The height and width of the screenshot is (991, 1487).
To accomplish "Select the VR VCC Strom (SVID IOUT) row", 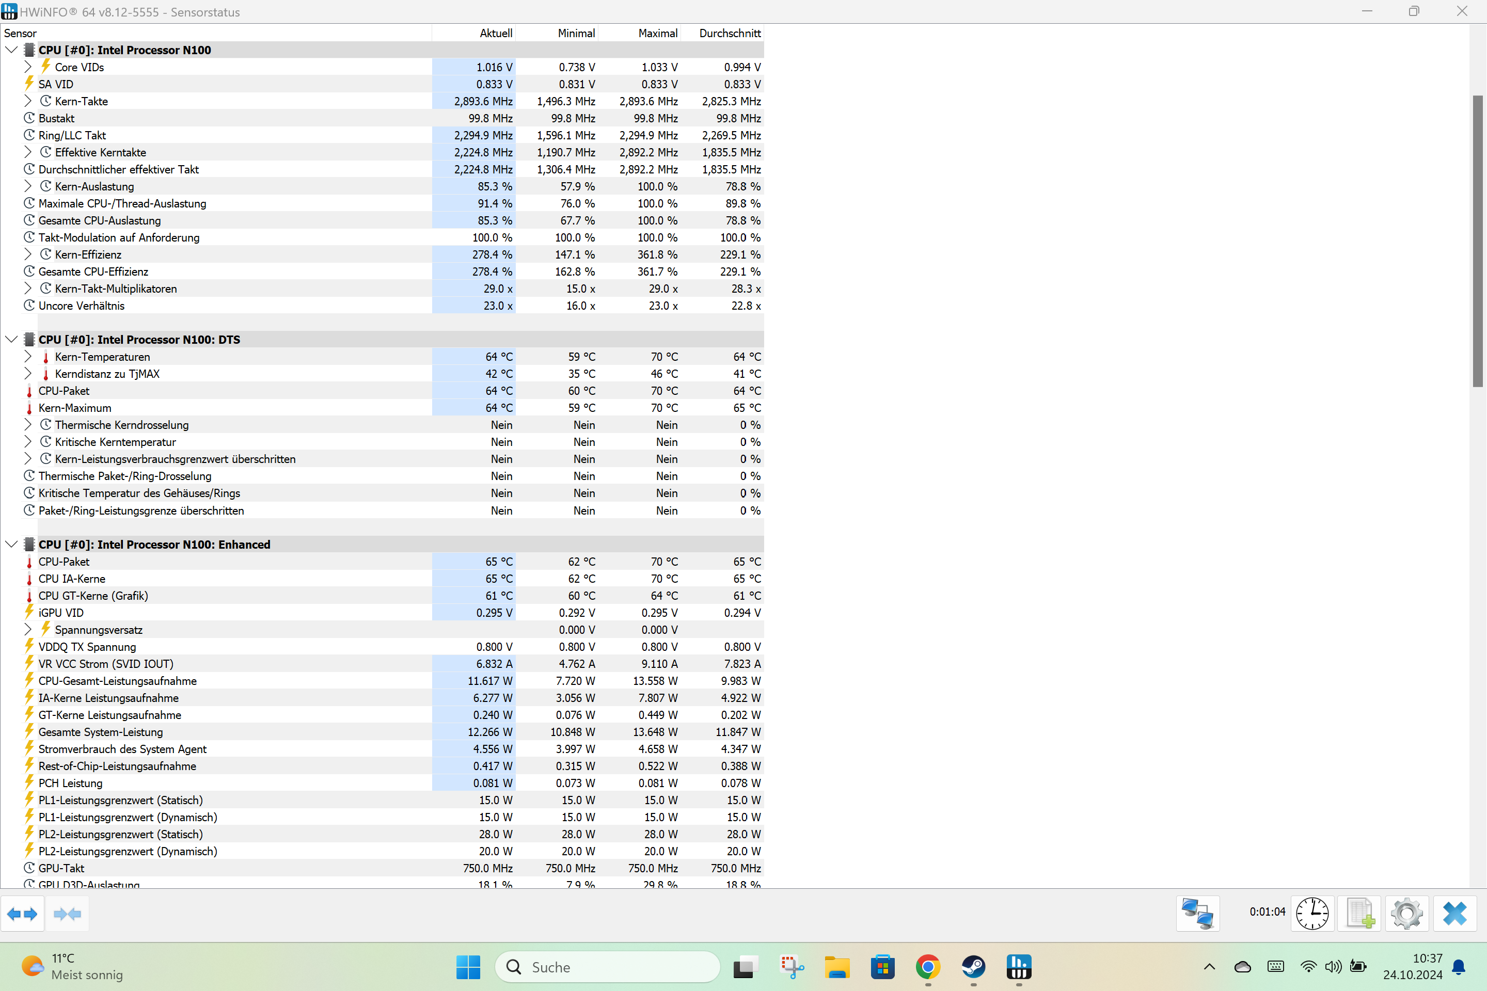I will (382, 664).
